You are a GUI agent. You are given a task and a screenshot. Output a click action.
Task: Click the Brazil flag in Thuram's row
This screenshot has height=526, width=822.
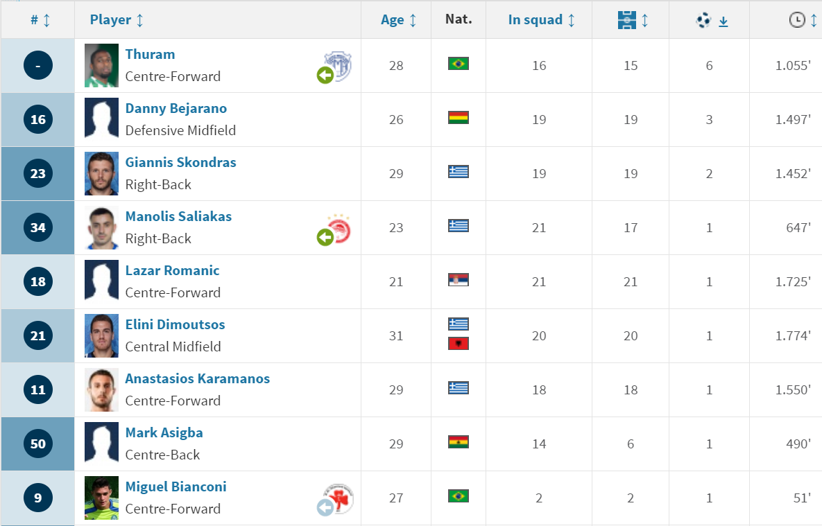pos(459,64)
